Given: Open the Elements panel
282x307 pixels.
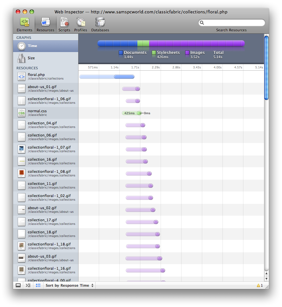Looking at the screenshot, I should tap(24, 25).
